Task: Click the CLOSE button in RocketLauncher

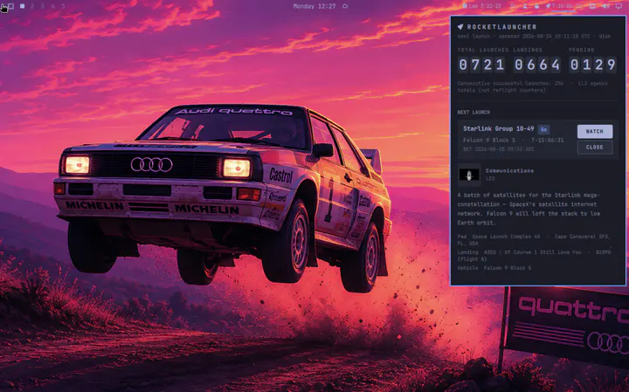Action: [x=595, y=147]
